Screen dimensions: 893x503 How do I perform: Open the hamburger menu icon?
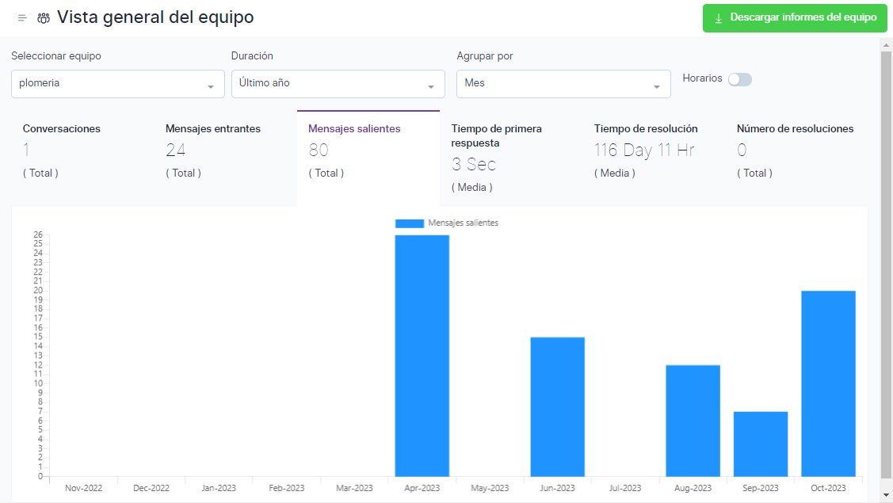point(22,18)
